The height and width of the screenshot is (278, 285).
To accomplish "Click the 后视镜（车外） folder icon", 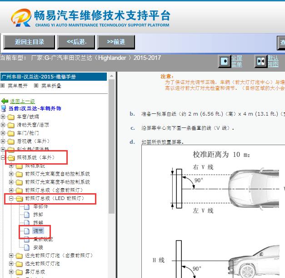I will click(11, 141).
